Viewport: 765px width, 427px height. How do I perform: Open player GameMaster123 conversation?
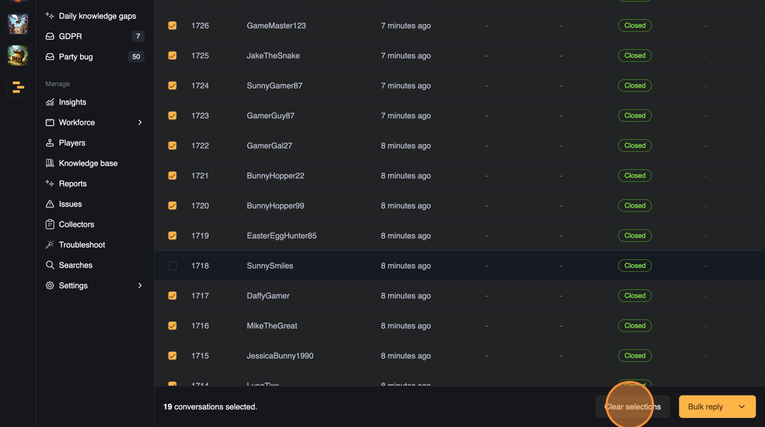click(x=276, y=25)
